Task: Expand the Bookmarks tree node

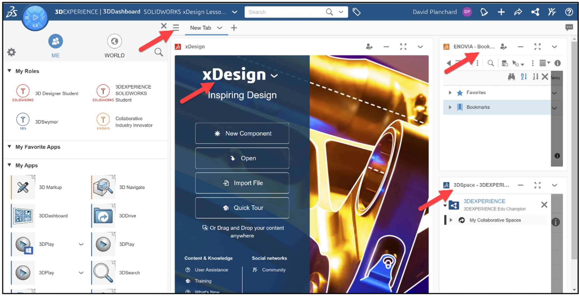Action: tap(450, 107)
